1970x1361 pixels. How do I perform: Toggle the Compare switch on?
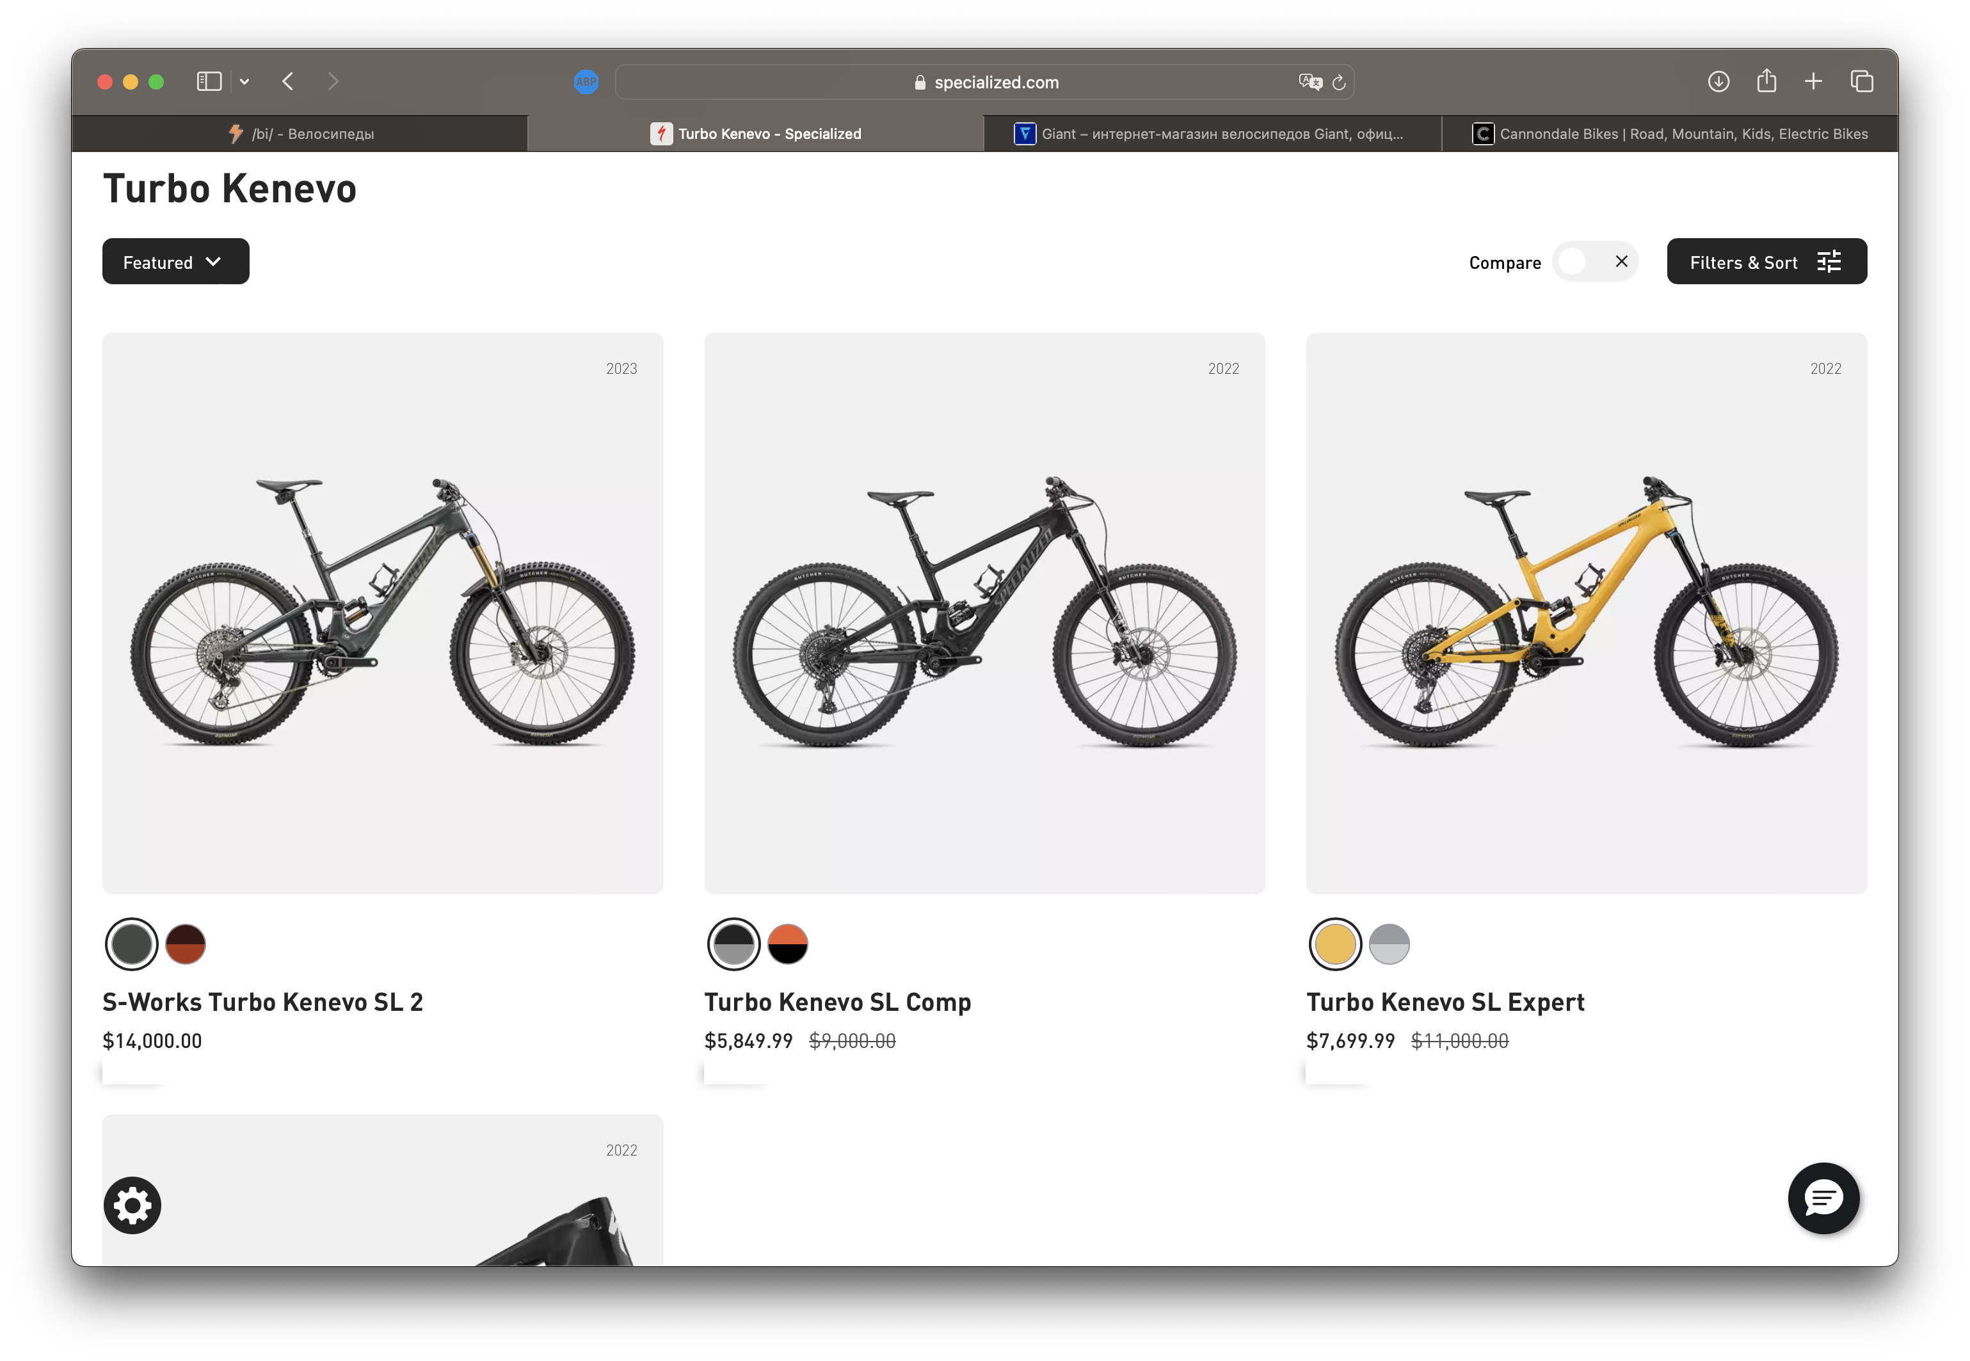click(x=1594, y=262)
